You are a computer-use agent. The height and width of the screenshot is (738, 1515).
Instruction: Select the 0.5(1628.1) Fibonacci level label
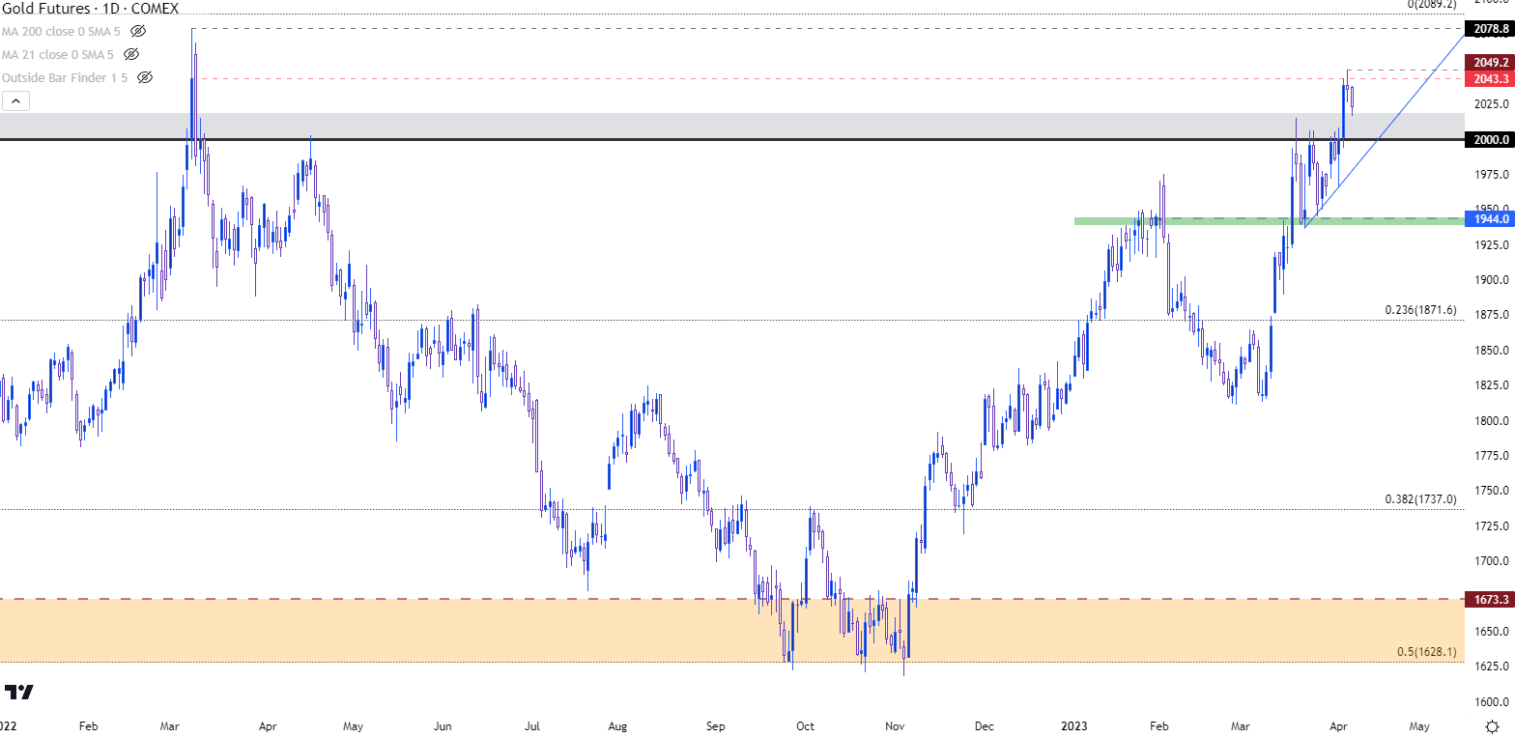pyautogui.click(x=1426, y=652)
